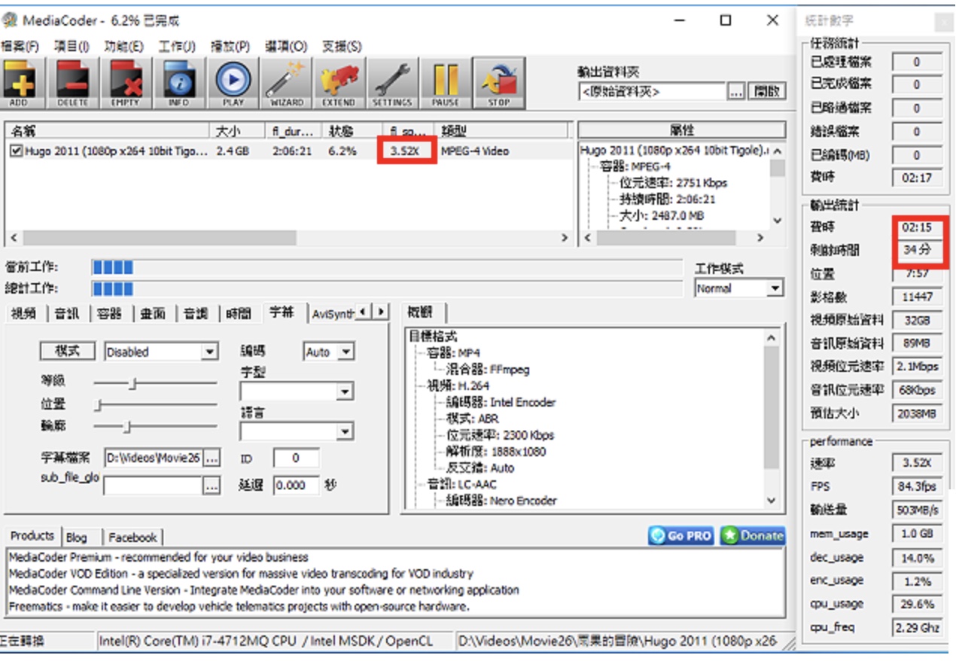
Task: Click the EMPTY list toolbar icon
Action: (x=126, y=83)
